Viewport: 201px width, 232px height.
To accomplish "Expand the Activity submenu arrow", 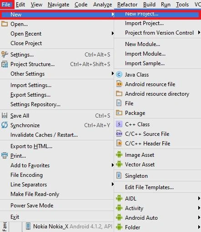I will coord(199,208).
